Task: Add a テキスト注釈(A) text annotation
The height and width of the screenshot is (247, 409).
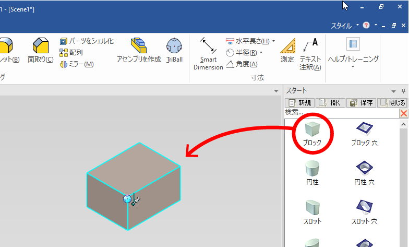Action: 310,54
